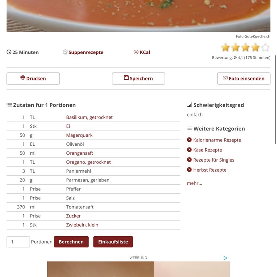Open the Suppenrezepte category link
This screenshot has height=277, width=277.
[86, 52]
